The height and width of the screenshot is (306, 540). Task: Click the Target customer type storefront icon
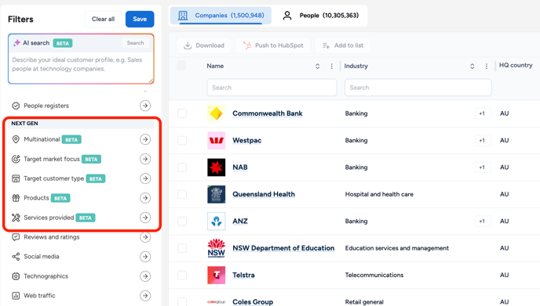coord(16,178)
